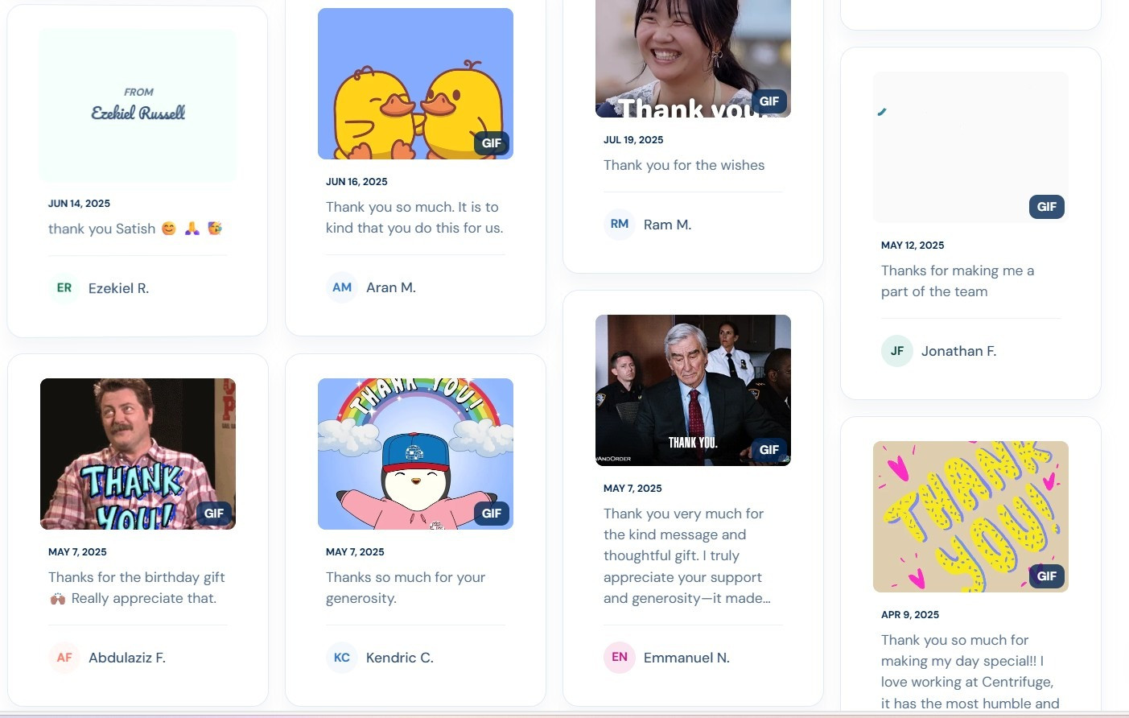The height and width of the screenshot is (718, 1129).
Task: Click the AM avatar badge
Action: click(342, 287)
